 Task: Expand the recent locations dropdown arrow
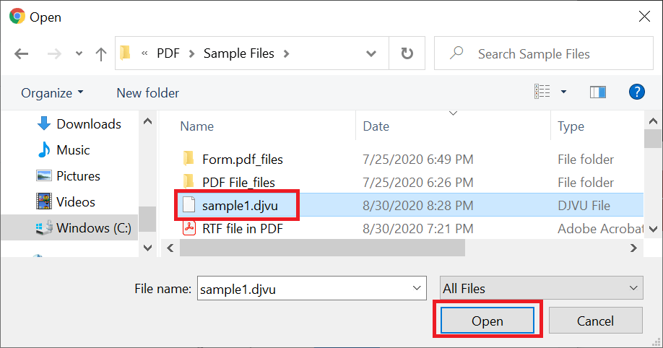tap(79, 53)
